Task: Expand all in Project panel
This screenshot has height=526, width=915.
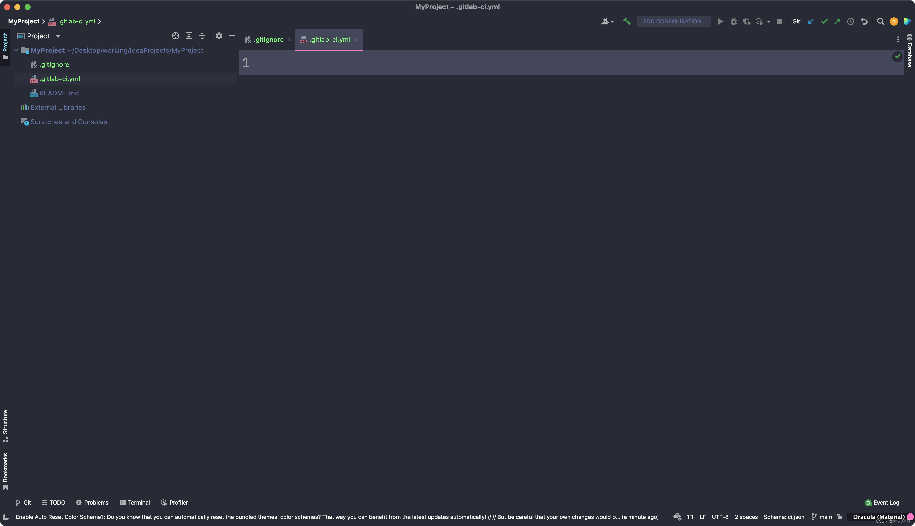Action: (x=189, y=36)
